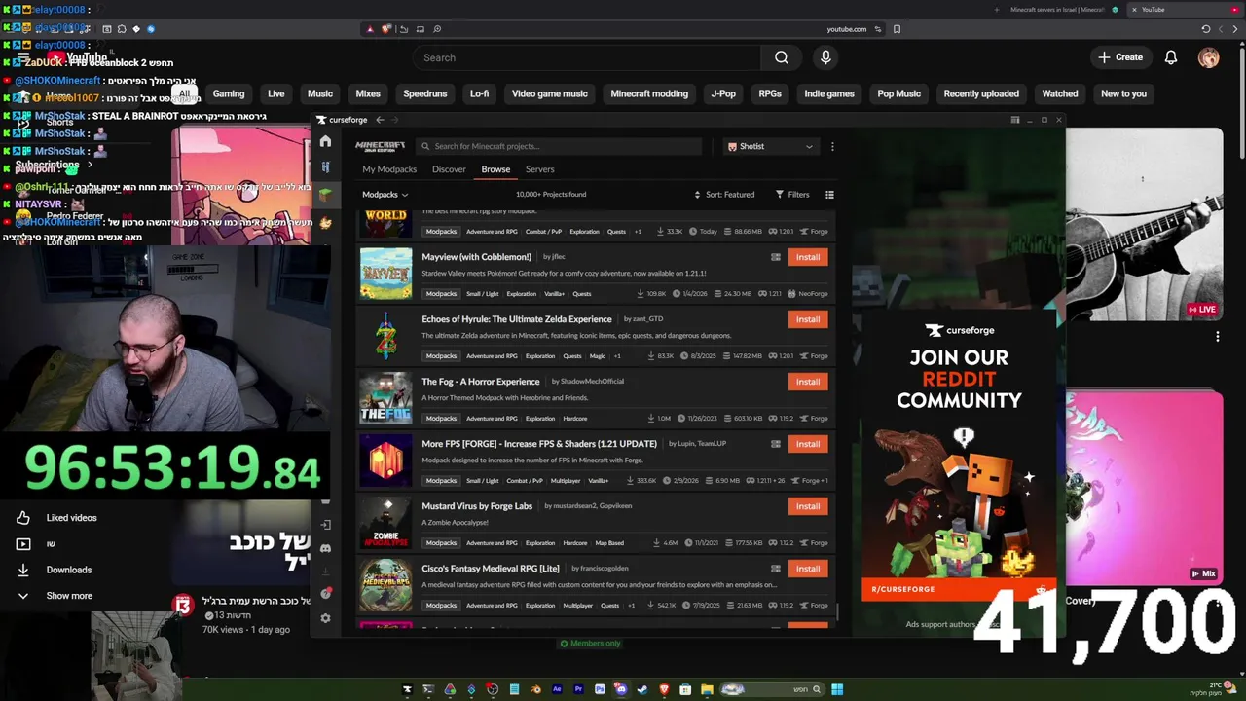Open Discord from the taskbar
Image resolution: width=1246 pixels, height=701 pixels.
tap(621, 689)
